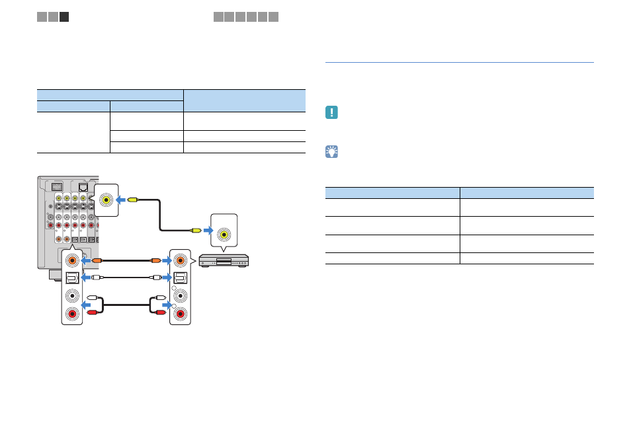
Task: Select the last square in the six-square row
Action: point(274,17)
